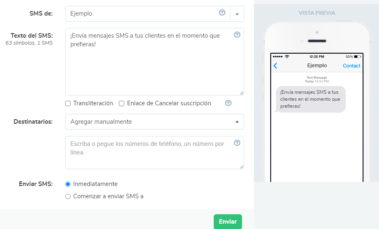Tap Contact link in phone preview

click(352, 66)
